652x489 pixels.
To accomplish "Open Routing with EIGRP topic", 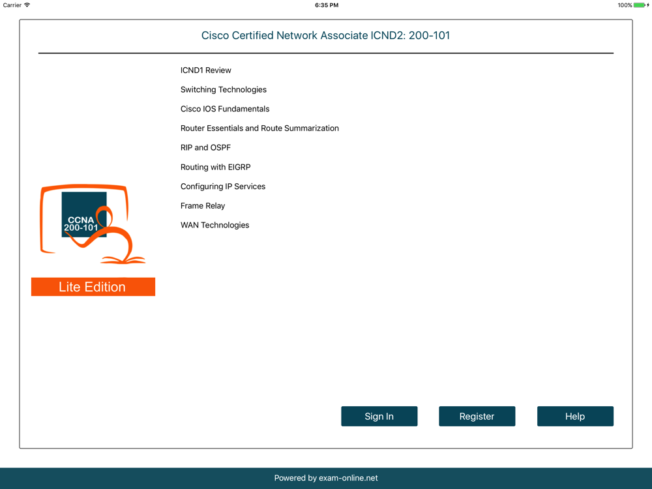I will click(x=215, y=167).
